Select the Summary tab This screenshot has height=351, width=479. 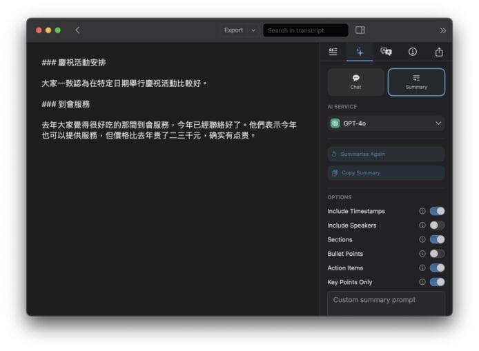click(416, 82)
